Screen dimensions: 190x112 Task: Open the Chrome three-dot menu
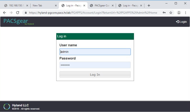(186, 13)
